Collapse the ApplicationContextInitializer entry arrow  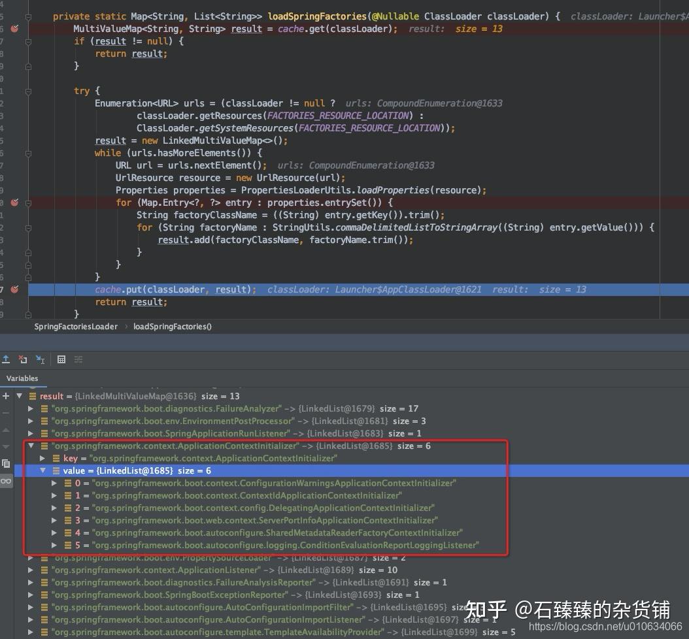click(x=31, y=446)
